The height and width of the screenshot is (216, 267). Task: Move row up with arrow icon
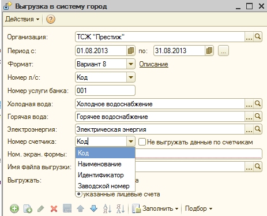[x=80, y=208]
